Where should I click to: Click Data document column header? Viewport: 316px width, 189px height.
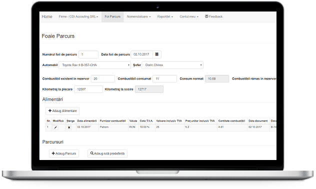(x=258, y=121)
